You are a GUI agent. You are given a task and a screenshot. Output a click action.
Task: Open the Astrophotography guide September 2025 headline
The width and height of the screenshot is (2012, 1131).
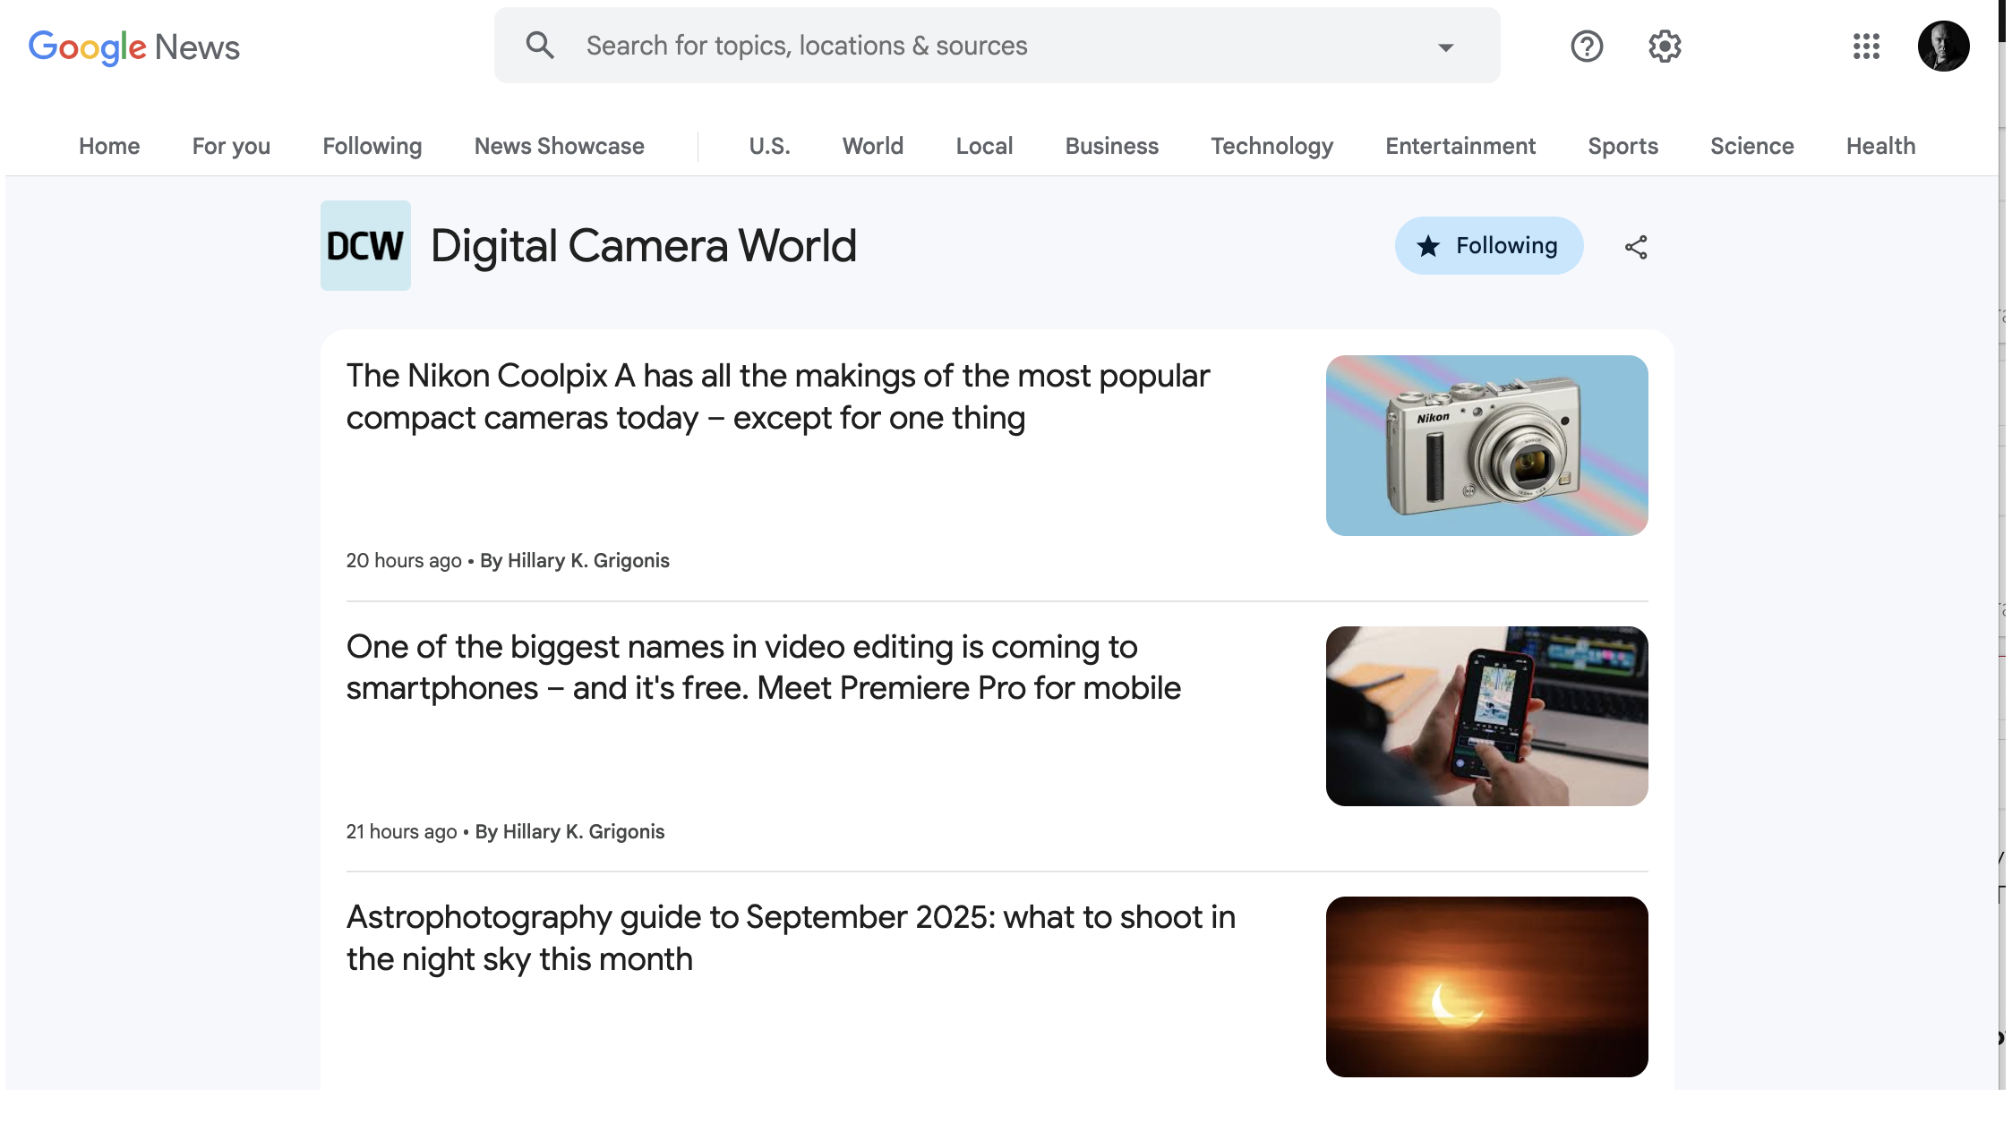pyautogui.click(x=791, y=938)
